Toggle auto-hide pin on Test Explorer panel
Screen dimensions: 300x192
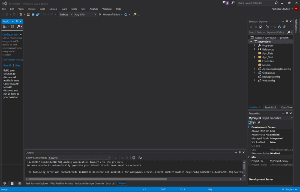tap(17, 21)
